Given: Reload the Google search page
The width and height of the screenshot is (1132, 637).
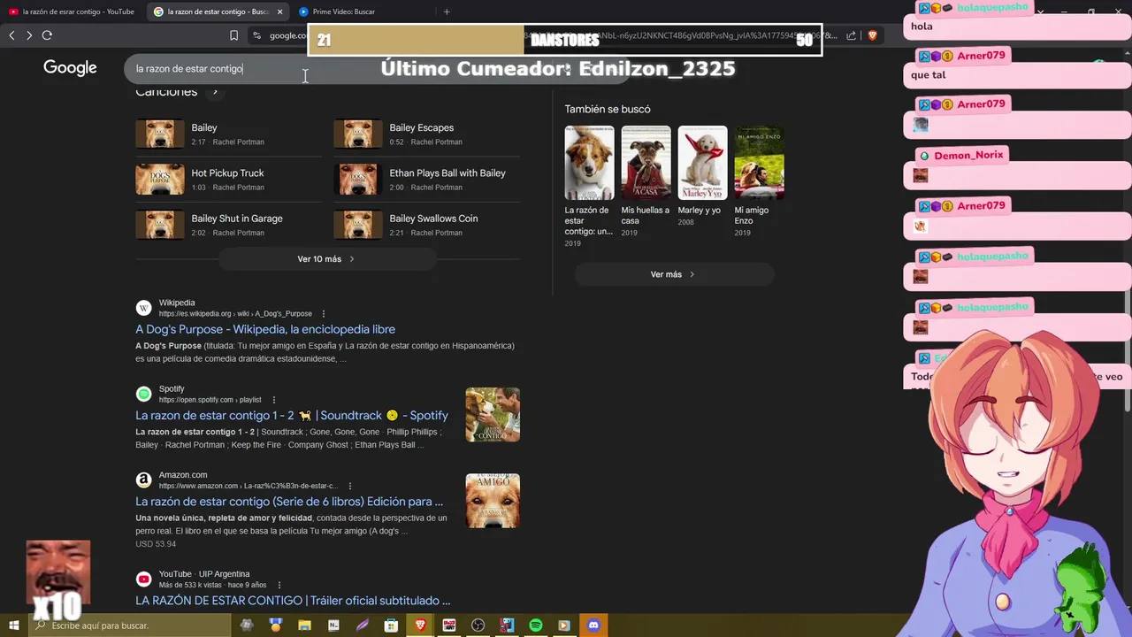Looking at the screenshot, I should 47,35.
